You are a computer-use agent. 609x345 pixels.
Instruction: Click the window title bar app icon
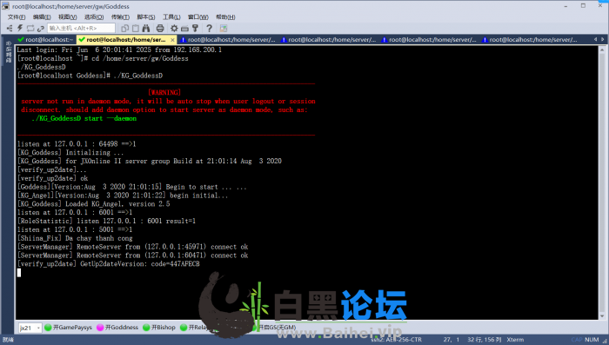[5, 6]
